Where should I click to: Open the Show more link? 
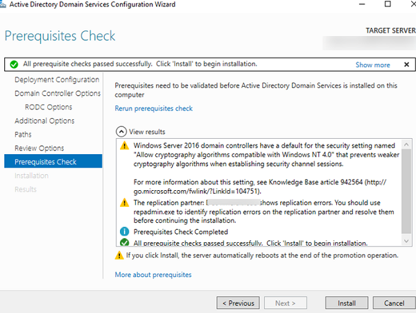[x=373, y=65]
